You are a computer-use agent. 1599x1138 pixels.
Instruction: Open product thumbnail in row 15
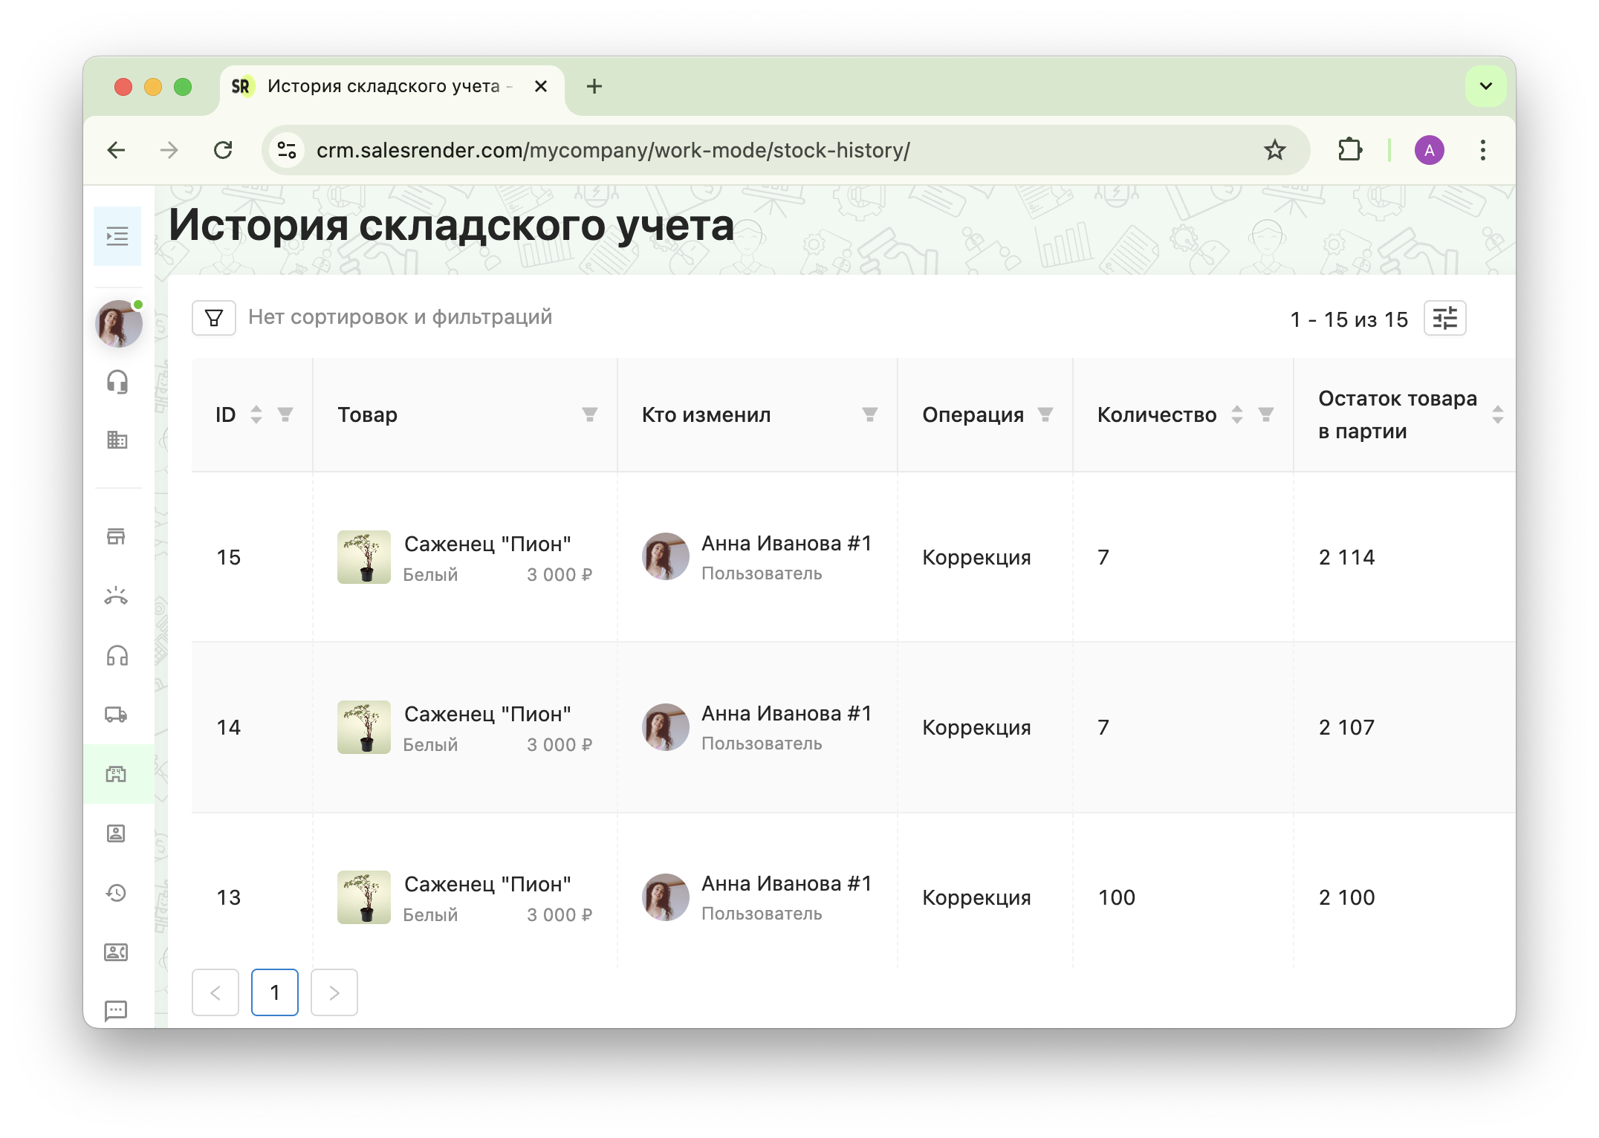click(x=364, y=557)
